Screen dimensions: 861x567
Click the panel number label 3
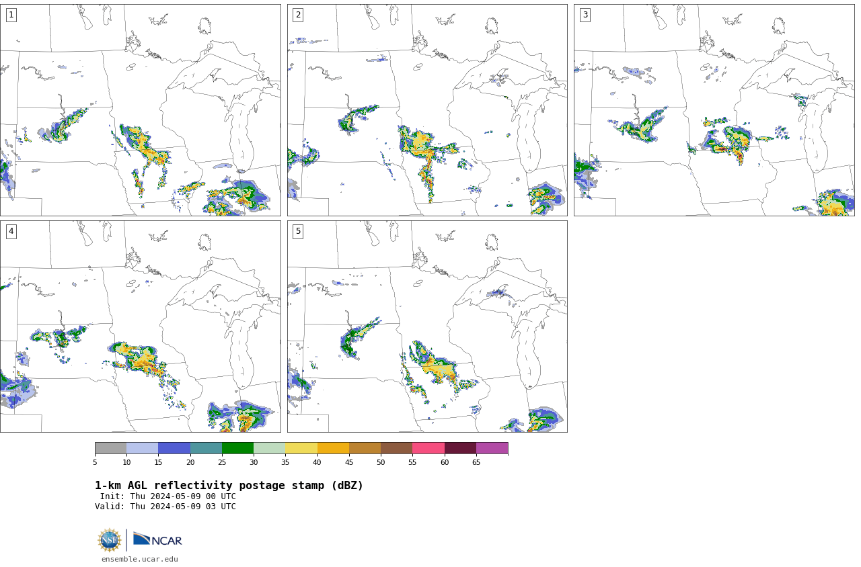tap(585, 15)
